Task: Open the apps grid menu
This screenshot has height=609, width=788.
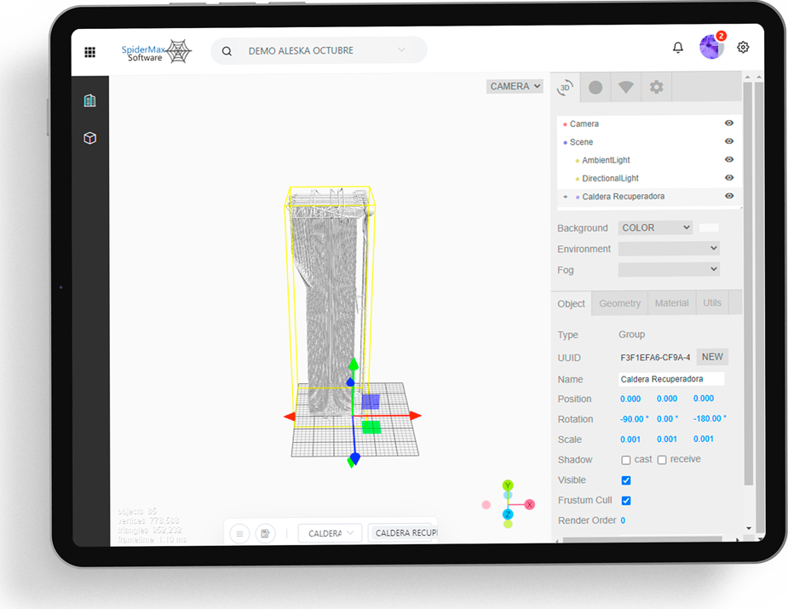Action: click(90, 52)
